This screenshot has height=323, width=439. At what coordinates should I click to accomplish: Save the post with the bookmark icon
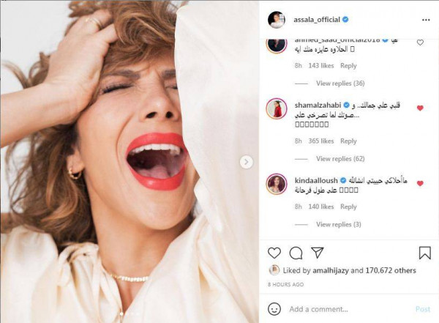424,253
